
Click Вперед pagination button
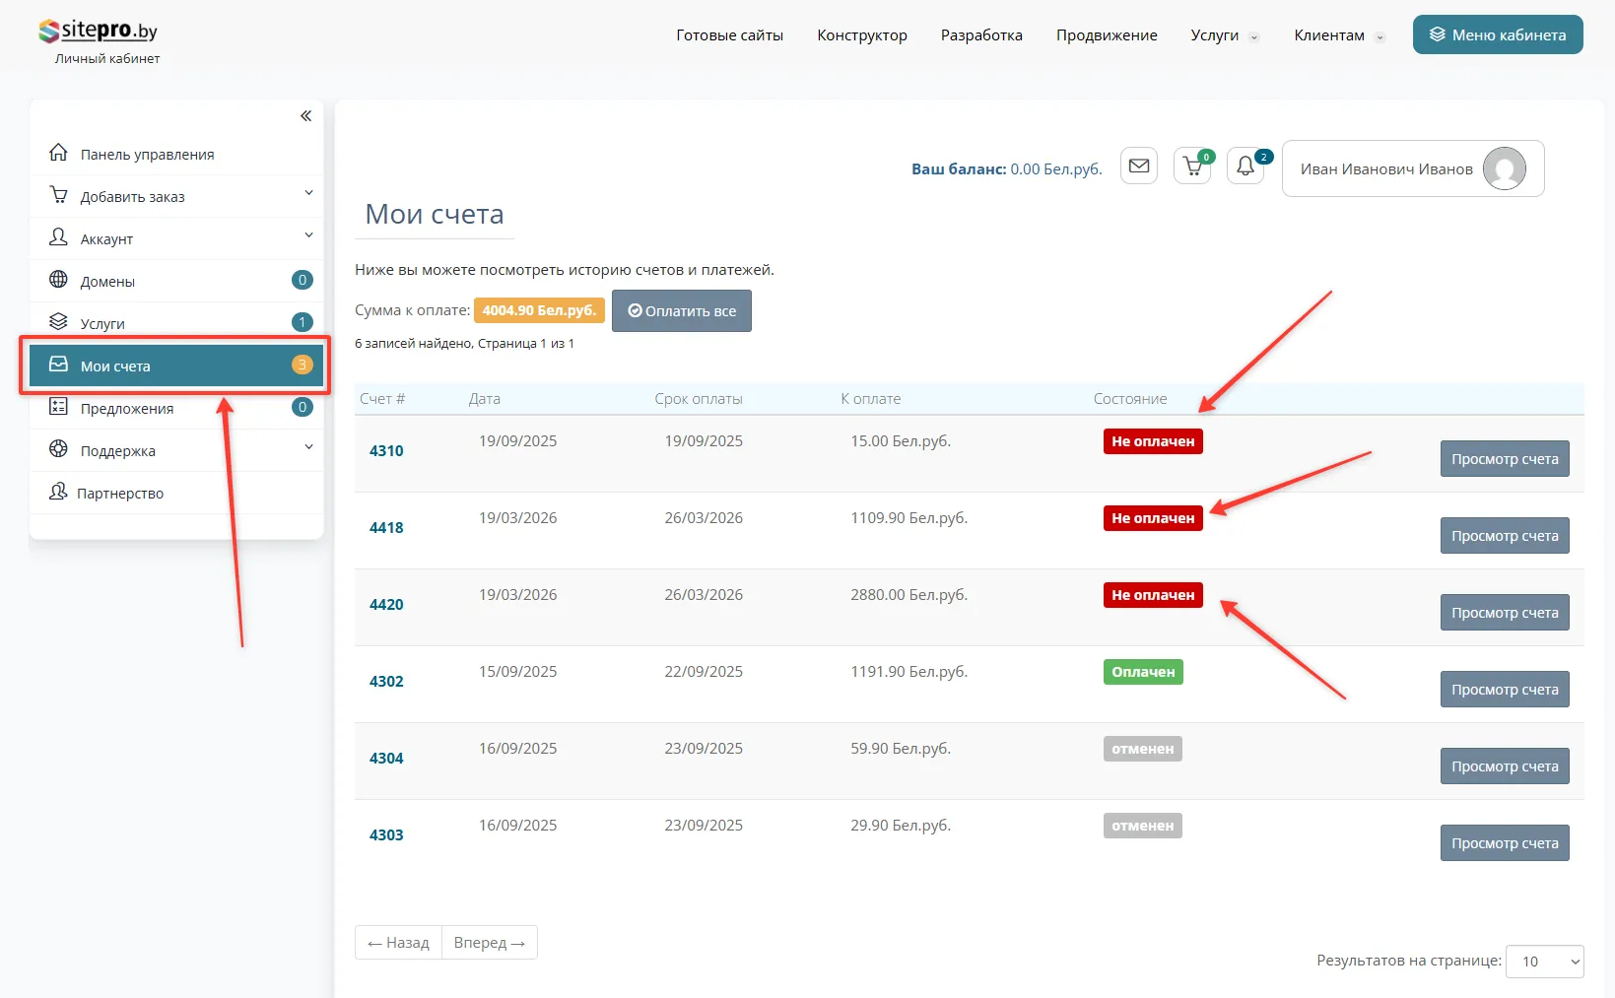[489, 943]
